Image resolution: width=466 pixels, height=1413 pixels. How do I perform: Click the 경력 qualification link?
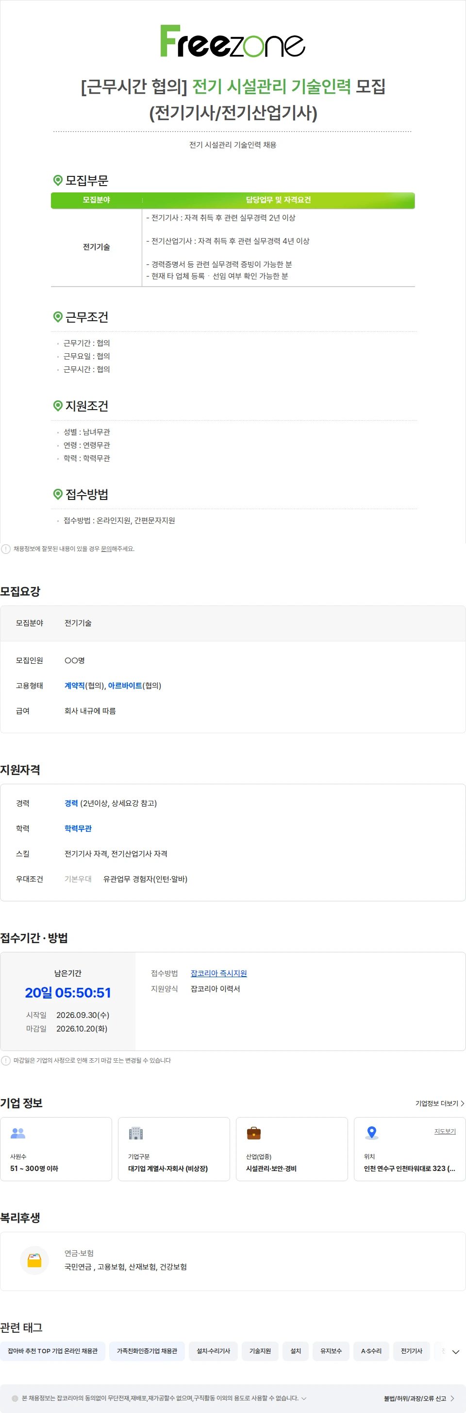[71, 803]
